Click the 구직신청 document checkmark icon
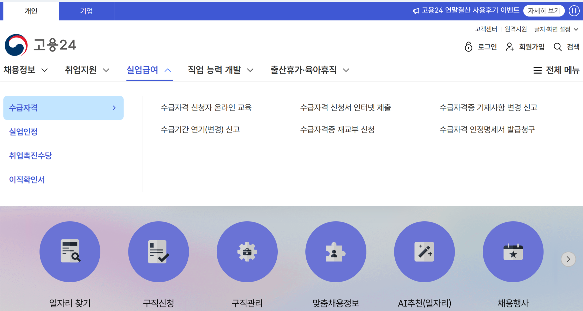 click(x=158, y=252)
